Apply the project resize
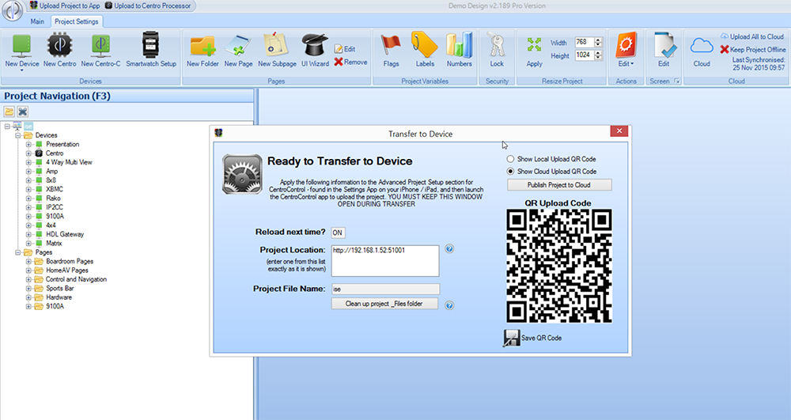 pos(534,51)
